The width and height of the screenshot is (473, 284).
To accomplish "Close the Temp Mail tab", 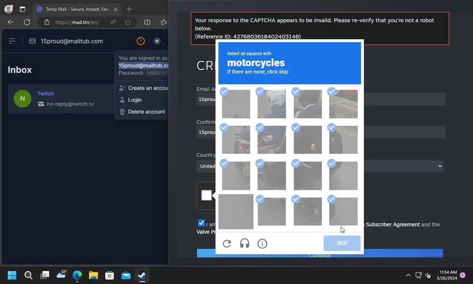I will (x=115, y=9).
